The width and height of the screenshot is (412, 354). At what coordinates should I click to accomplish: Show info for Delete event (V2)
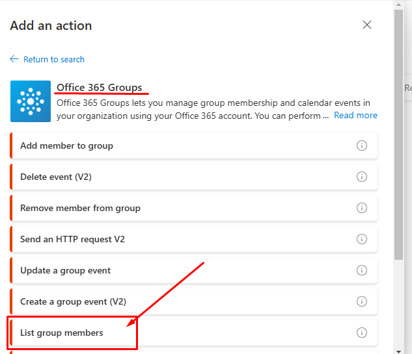pos(361,177)
